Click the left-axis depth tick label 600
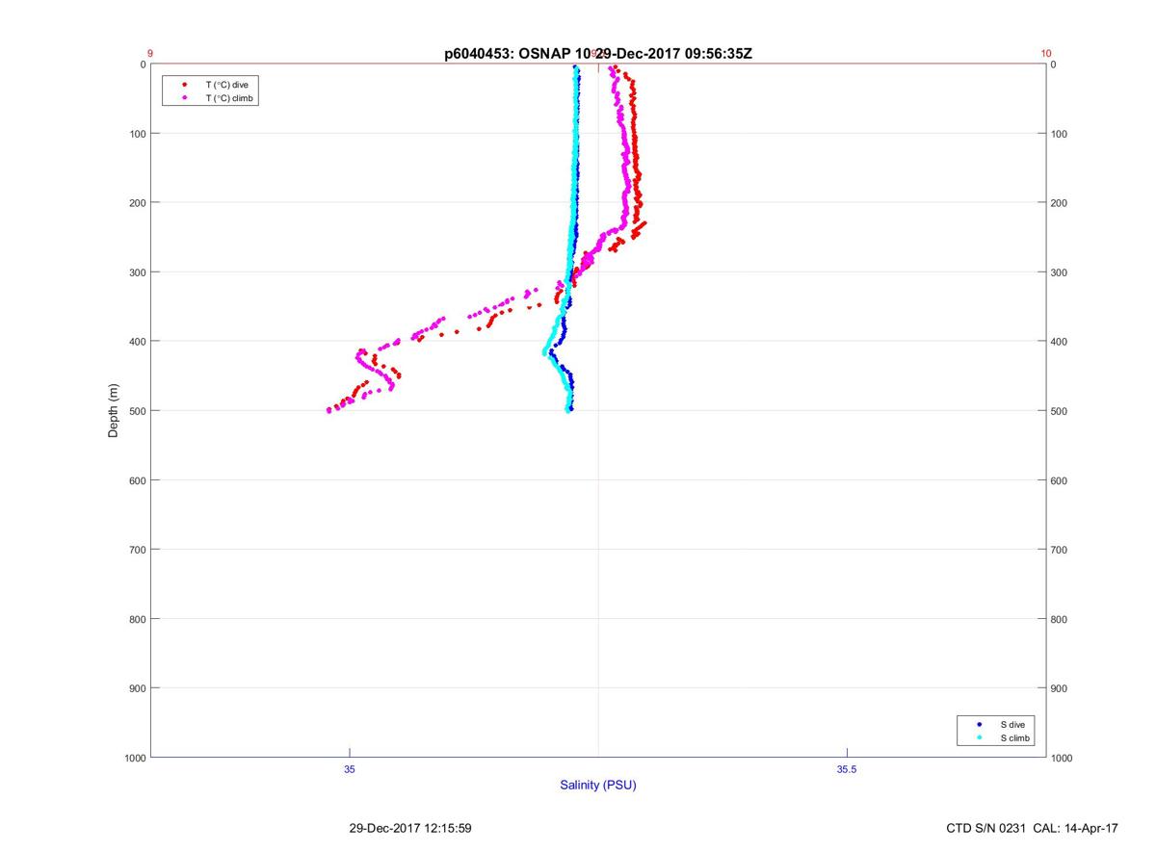Viewport: 1156px width, 852px height. click(138, 480)
